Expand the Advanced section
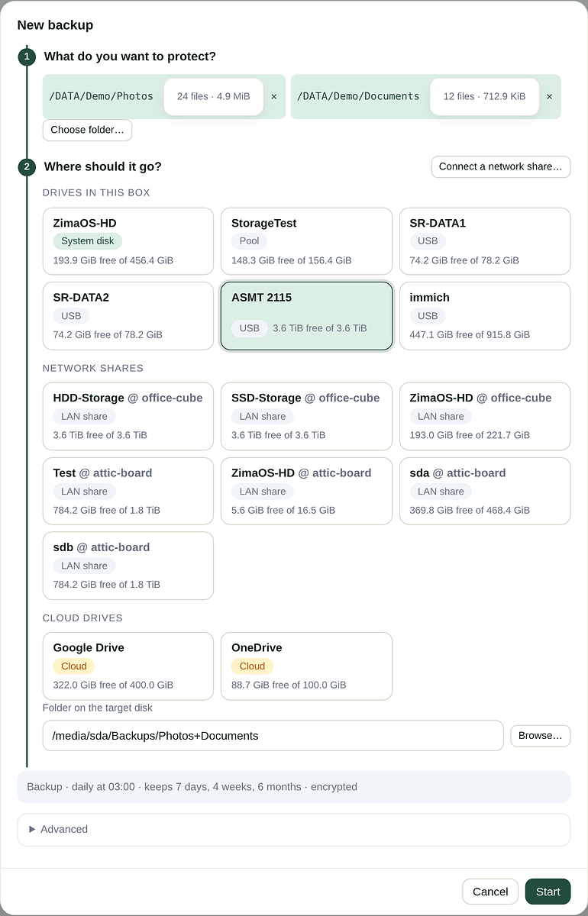 (294, 829)
